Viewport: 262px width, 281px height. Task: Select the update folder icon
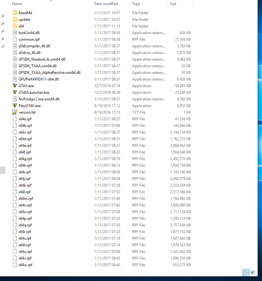click(x=15, y=20)
